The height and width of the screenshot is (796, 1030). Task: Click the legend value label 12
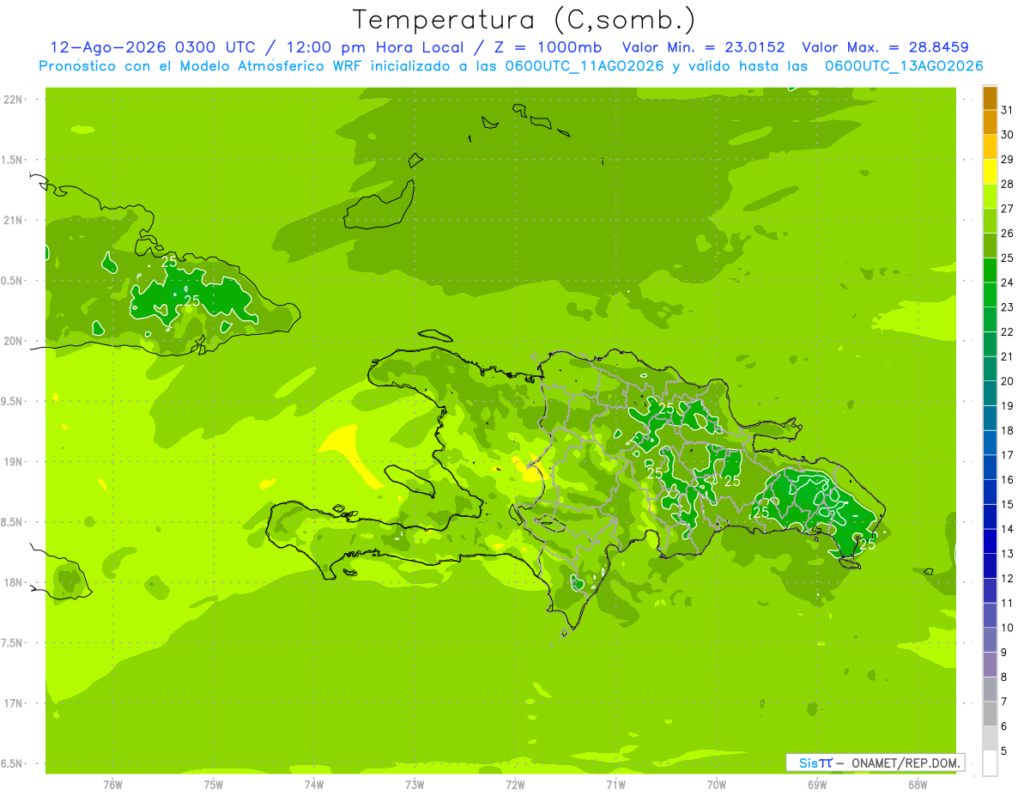pos(1008,578)
